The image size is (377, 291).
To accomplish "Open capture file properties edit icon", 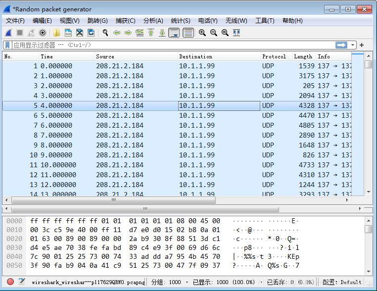I will pyautogui.click(x=22, y=282).
